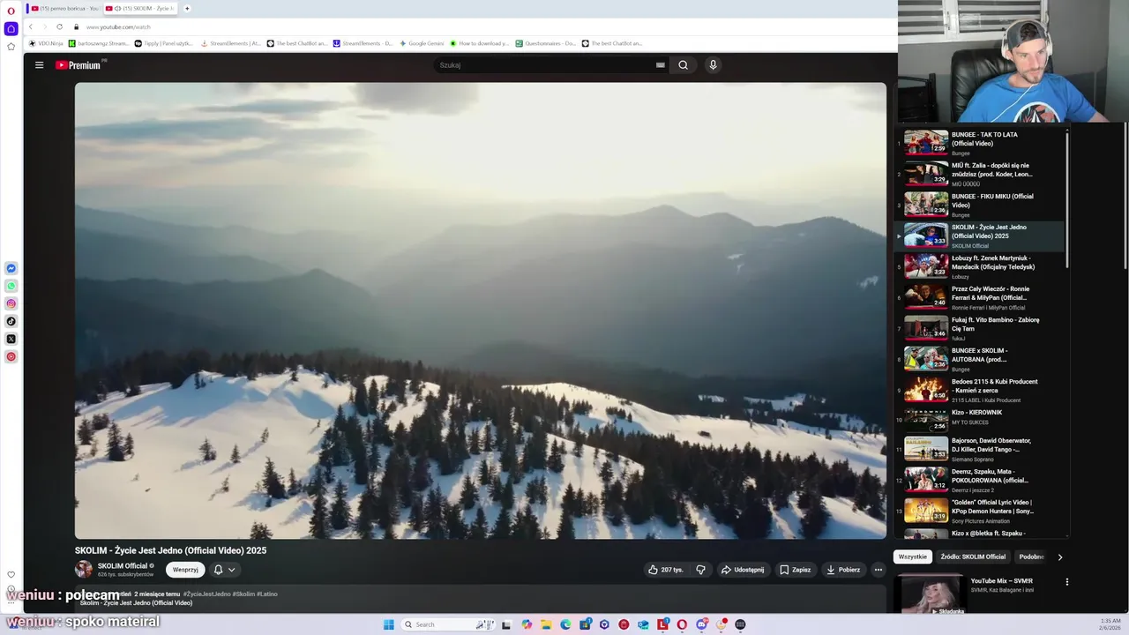Select the Podobne filter chip

[1031, 557]
